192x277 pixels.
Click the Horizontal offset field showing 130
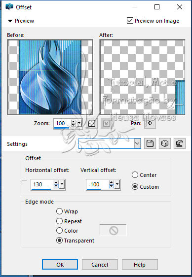(x=42, y=184)
